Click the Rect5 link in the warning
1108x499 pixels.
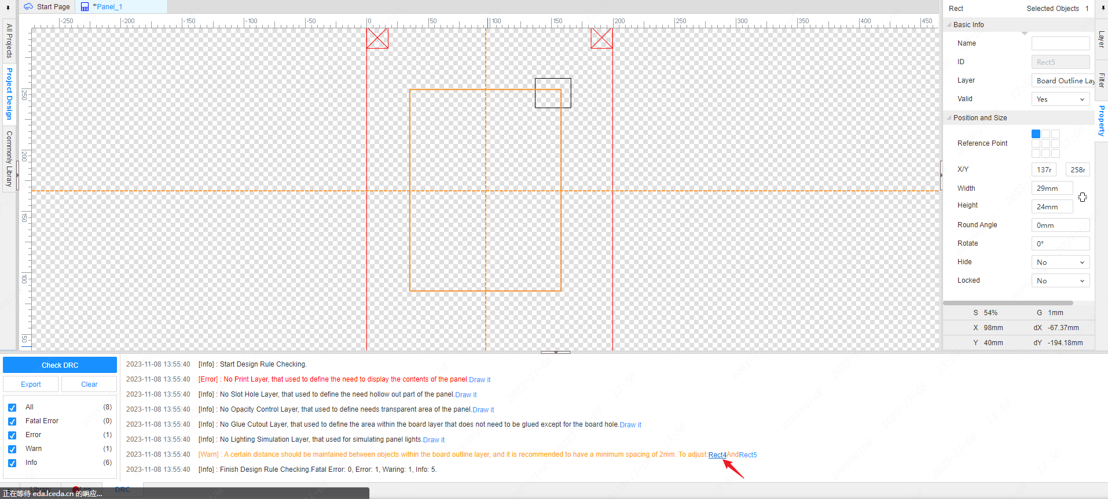click(748, 455)
